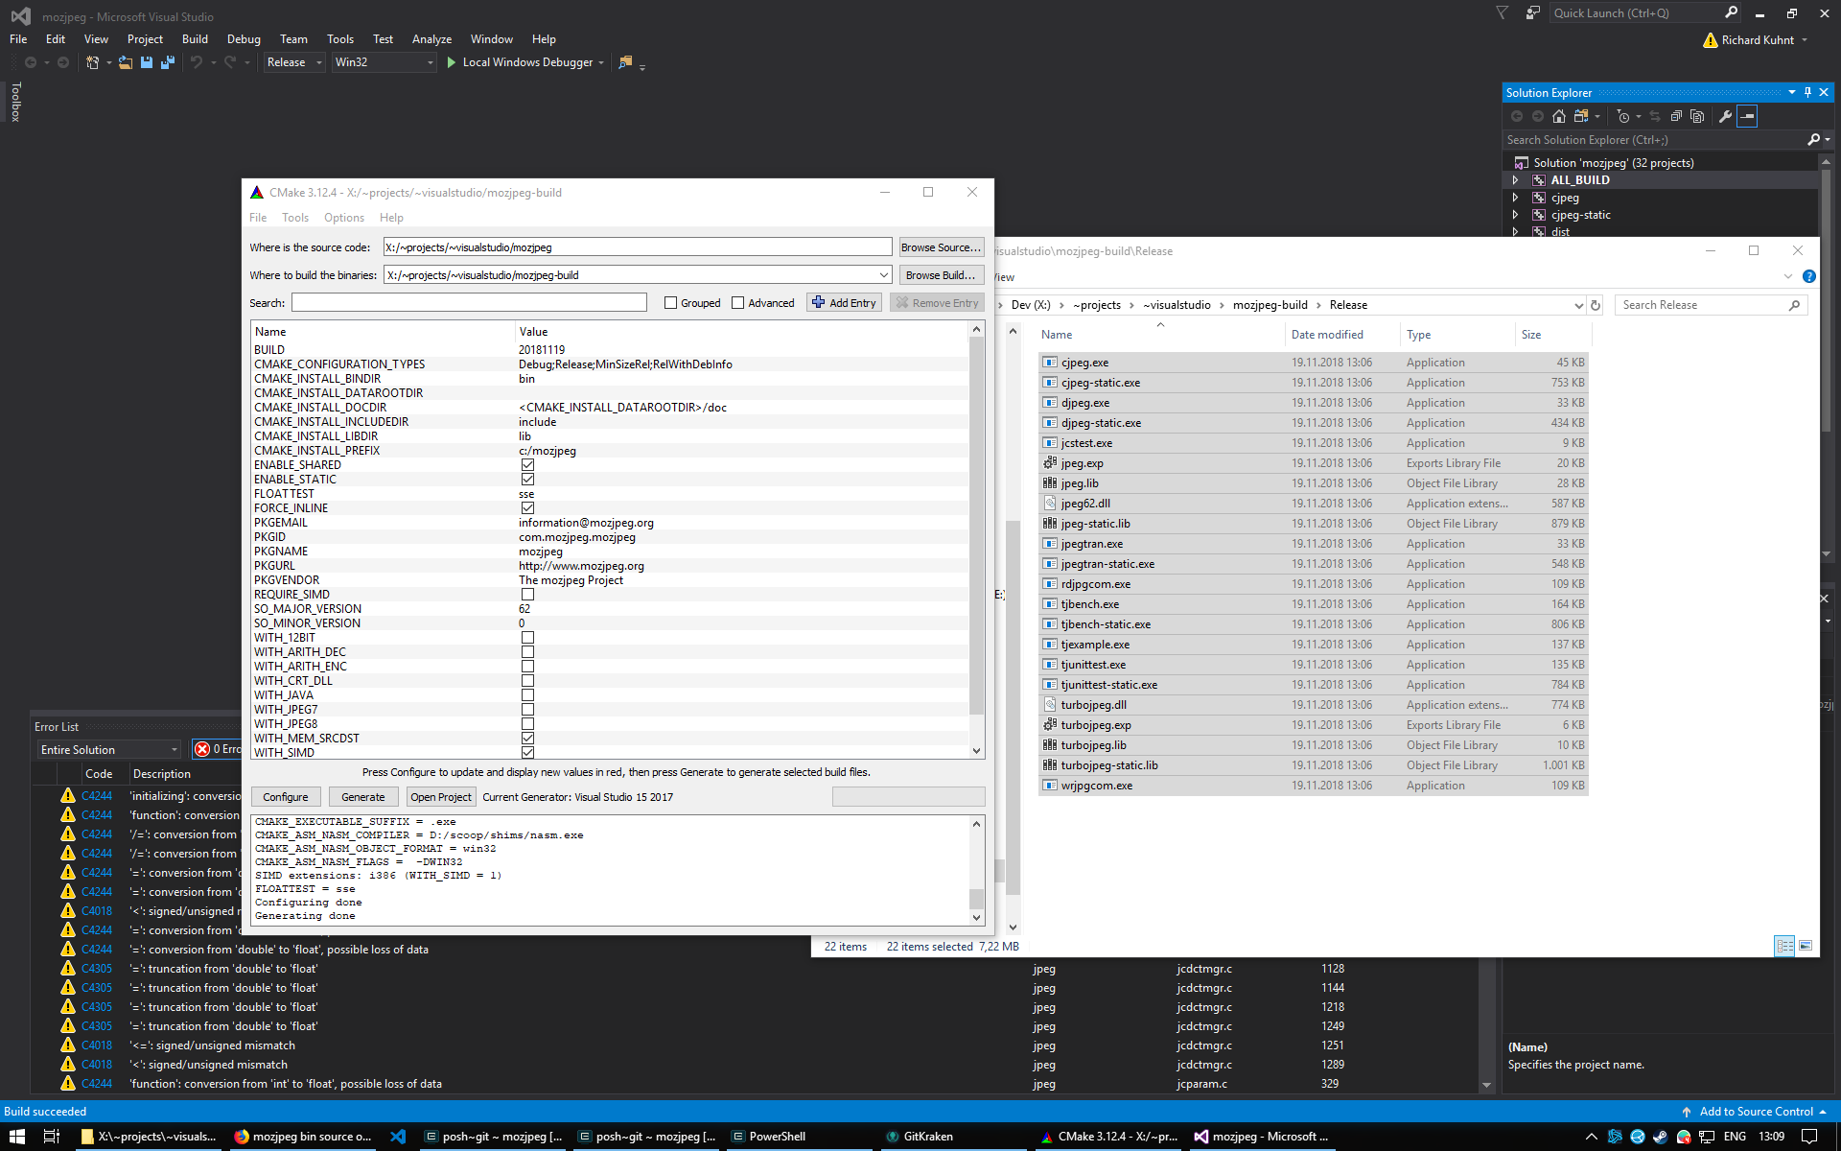Click the Undo icon in the toolbar

(198, 62)
